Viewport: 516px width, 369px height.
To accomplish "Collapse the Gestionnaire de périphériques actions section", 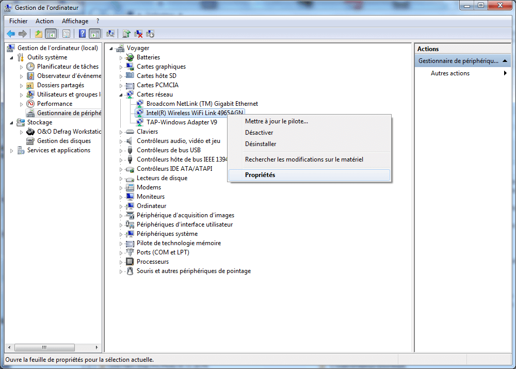I will (505, 61).
